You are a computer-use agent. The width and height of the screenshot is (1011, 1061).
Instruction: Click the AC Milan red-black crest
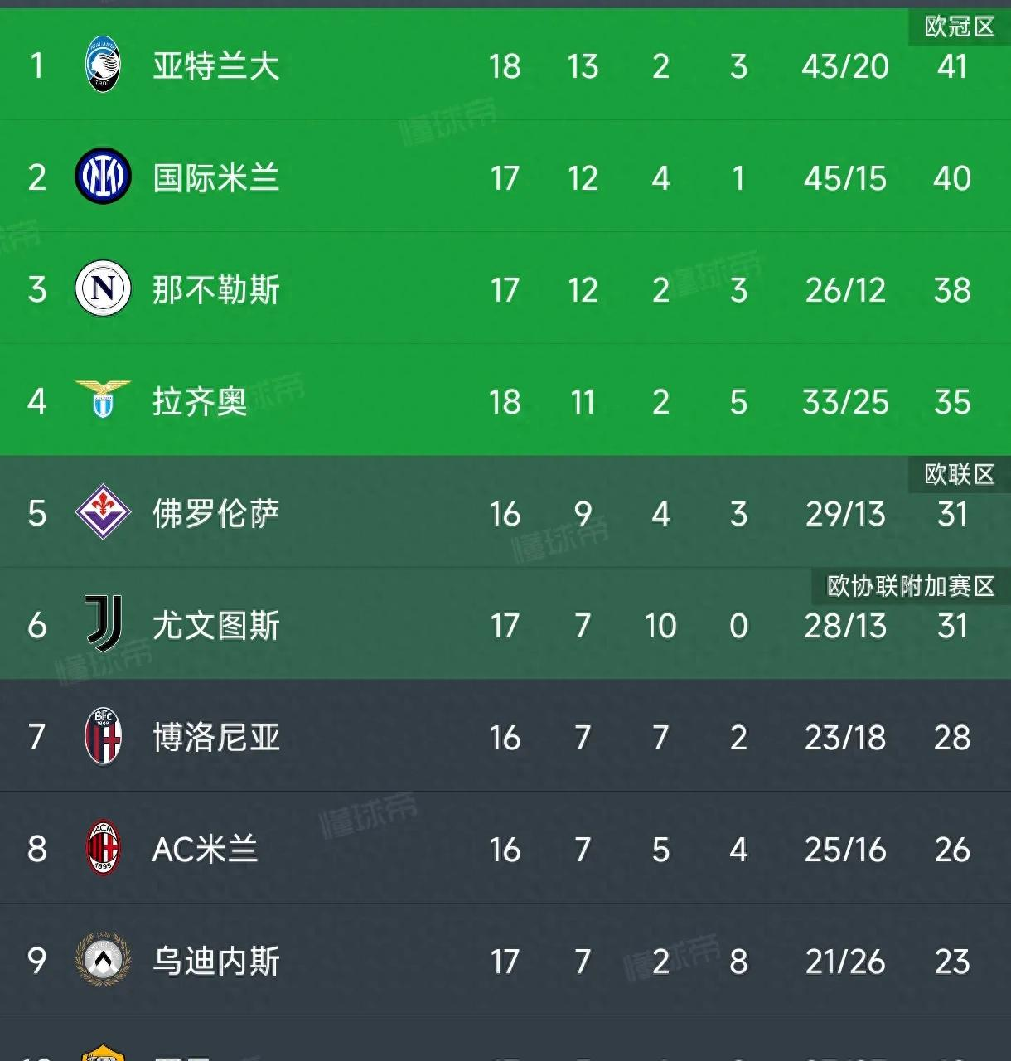(x=104, y=848)
